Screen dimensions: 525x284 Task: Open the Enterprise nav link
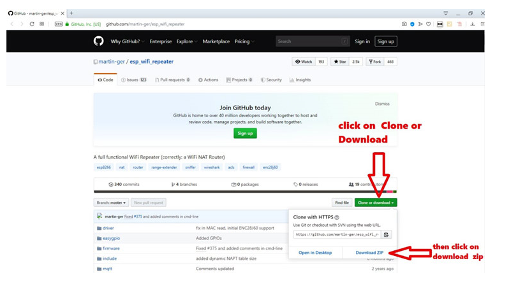tap(160, 41)
